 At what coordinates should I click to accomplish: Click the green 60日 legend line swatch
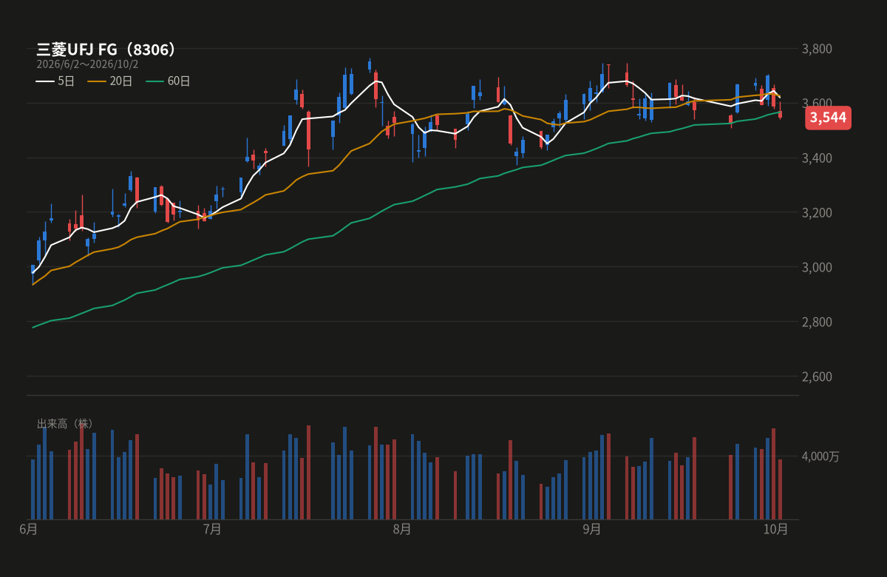(x=154, y=81)
